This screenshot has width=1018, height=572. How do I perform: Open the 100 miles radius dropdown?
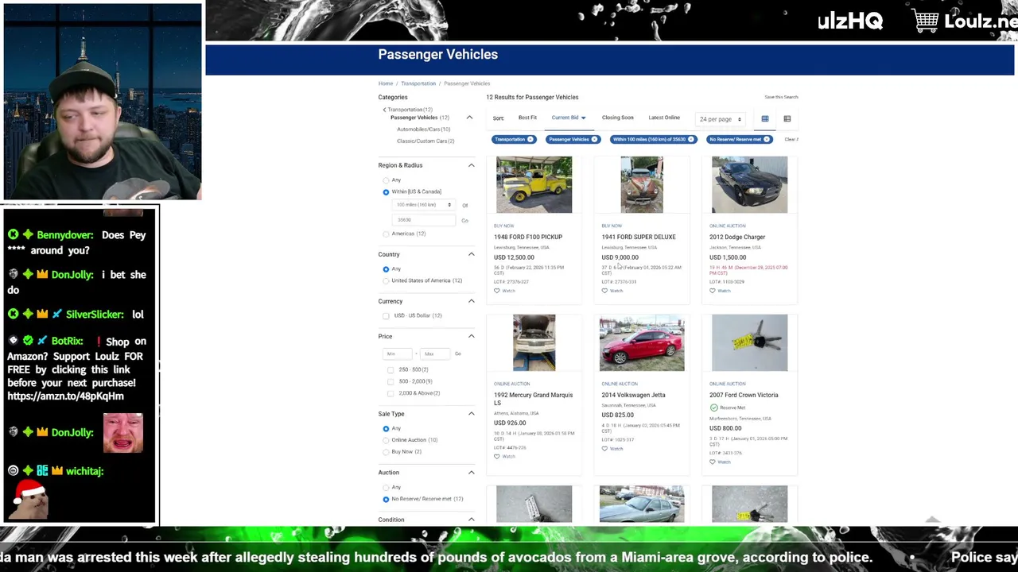(x=424, y=205)
